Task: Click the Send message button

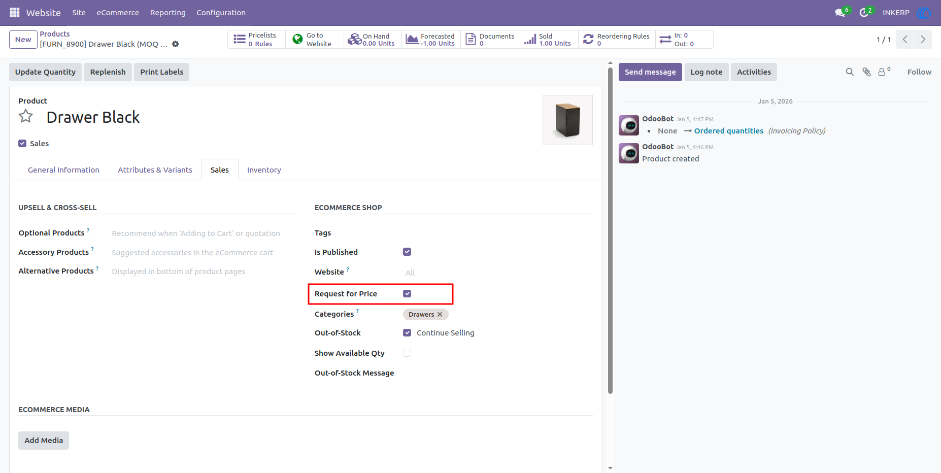Action: 650,72
